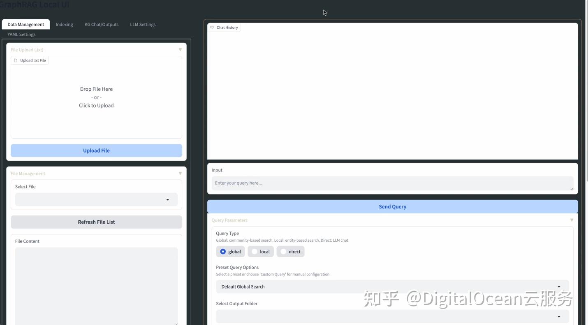Select the 'direct' query type radio button

click(283, 251)
